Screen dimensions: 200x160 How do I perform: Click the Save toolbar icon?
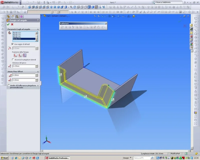39,2
